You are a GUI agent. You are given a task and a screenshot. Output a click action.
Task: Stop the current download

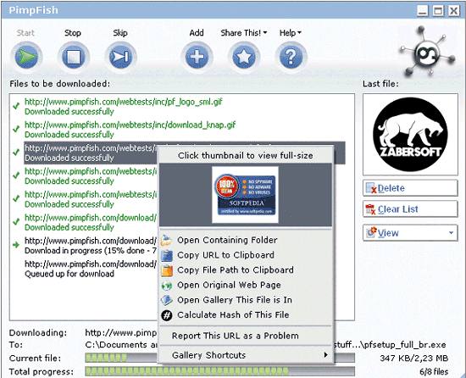click(74, 56)
